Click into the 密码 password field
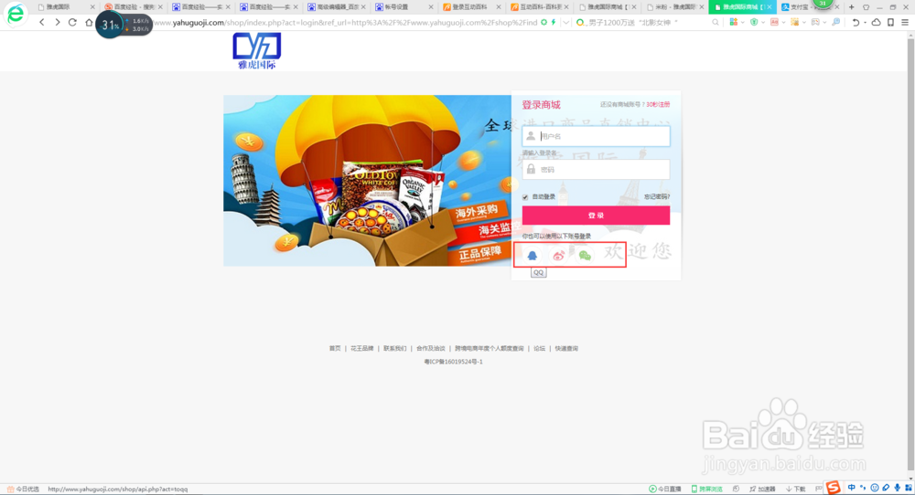The width and height of the screenshot is (915, 495). [596, 170]
